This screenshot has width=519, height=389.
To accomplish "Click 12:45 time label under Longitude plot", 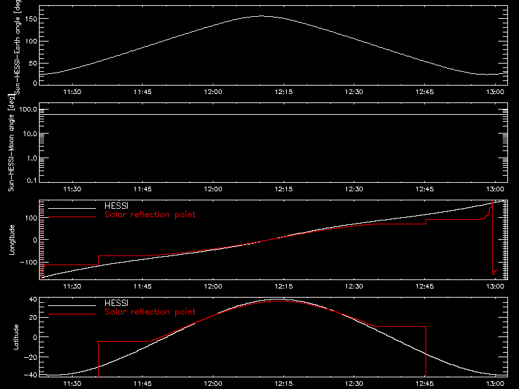I will 425,287.
